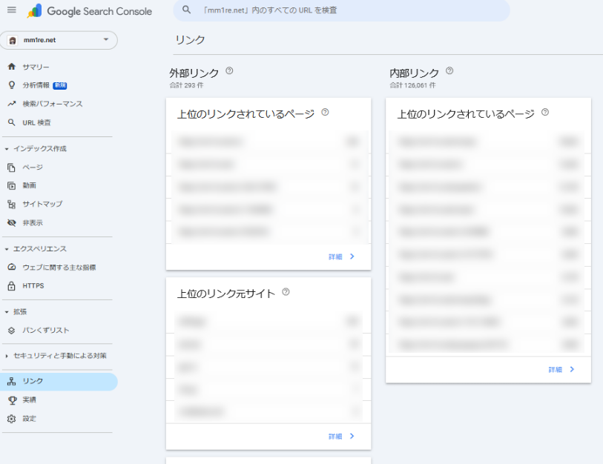Open ウェブに関する主な指標 report
This screenshot has width=603, height=464.
[59, 267]
